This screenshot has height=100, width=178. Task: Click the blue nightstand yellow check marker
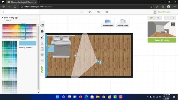coord(49,46)
